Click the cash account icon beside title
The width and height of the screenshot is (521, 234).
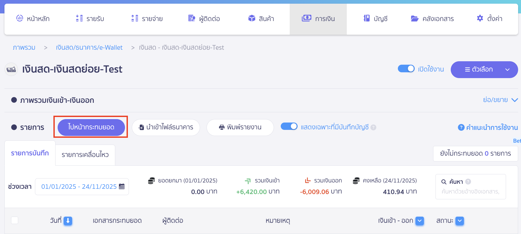11,69
